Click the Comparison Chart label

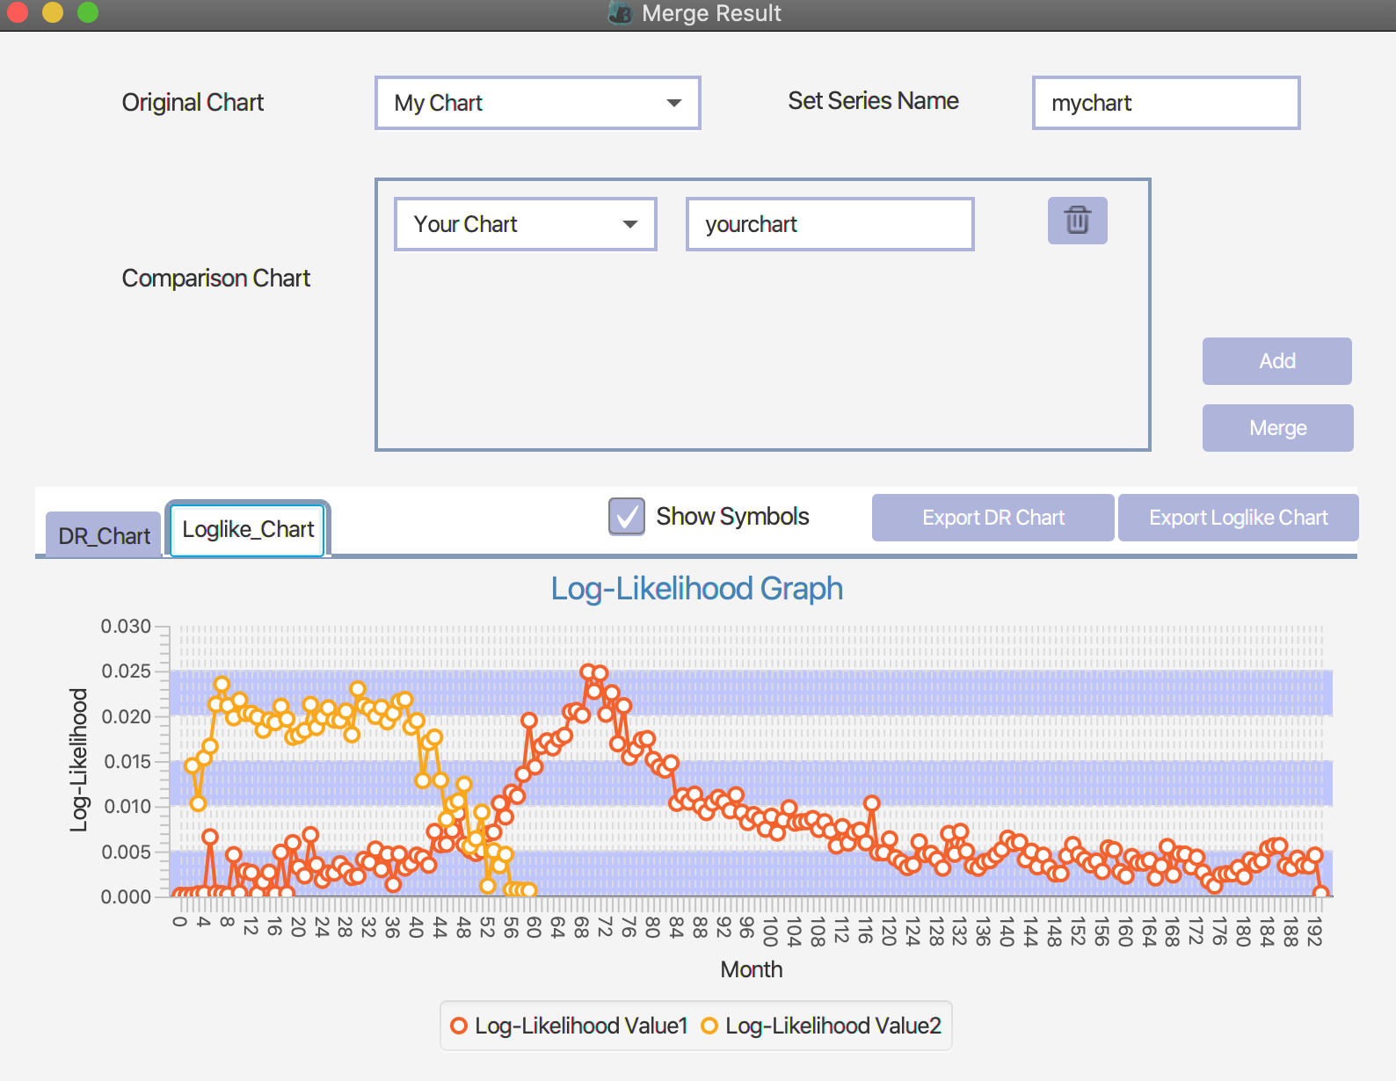[x=215, y=279]
